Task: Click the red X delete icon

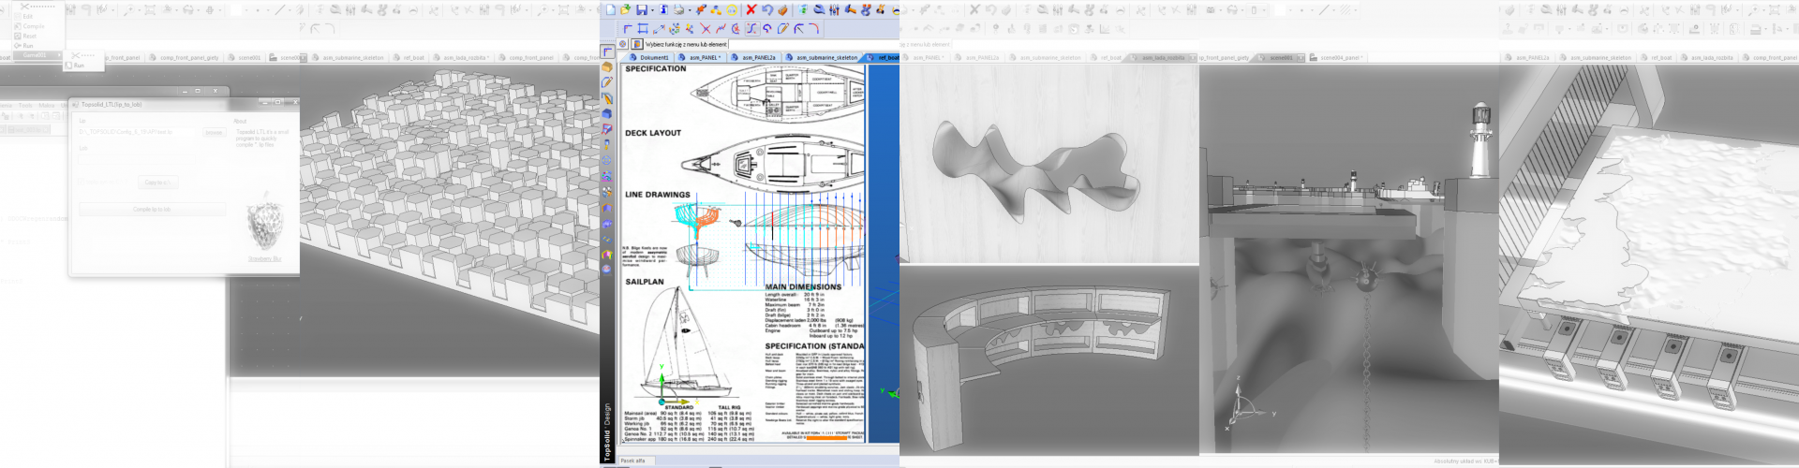Action: tap(751, 9)
